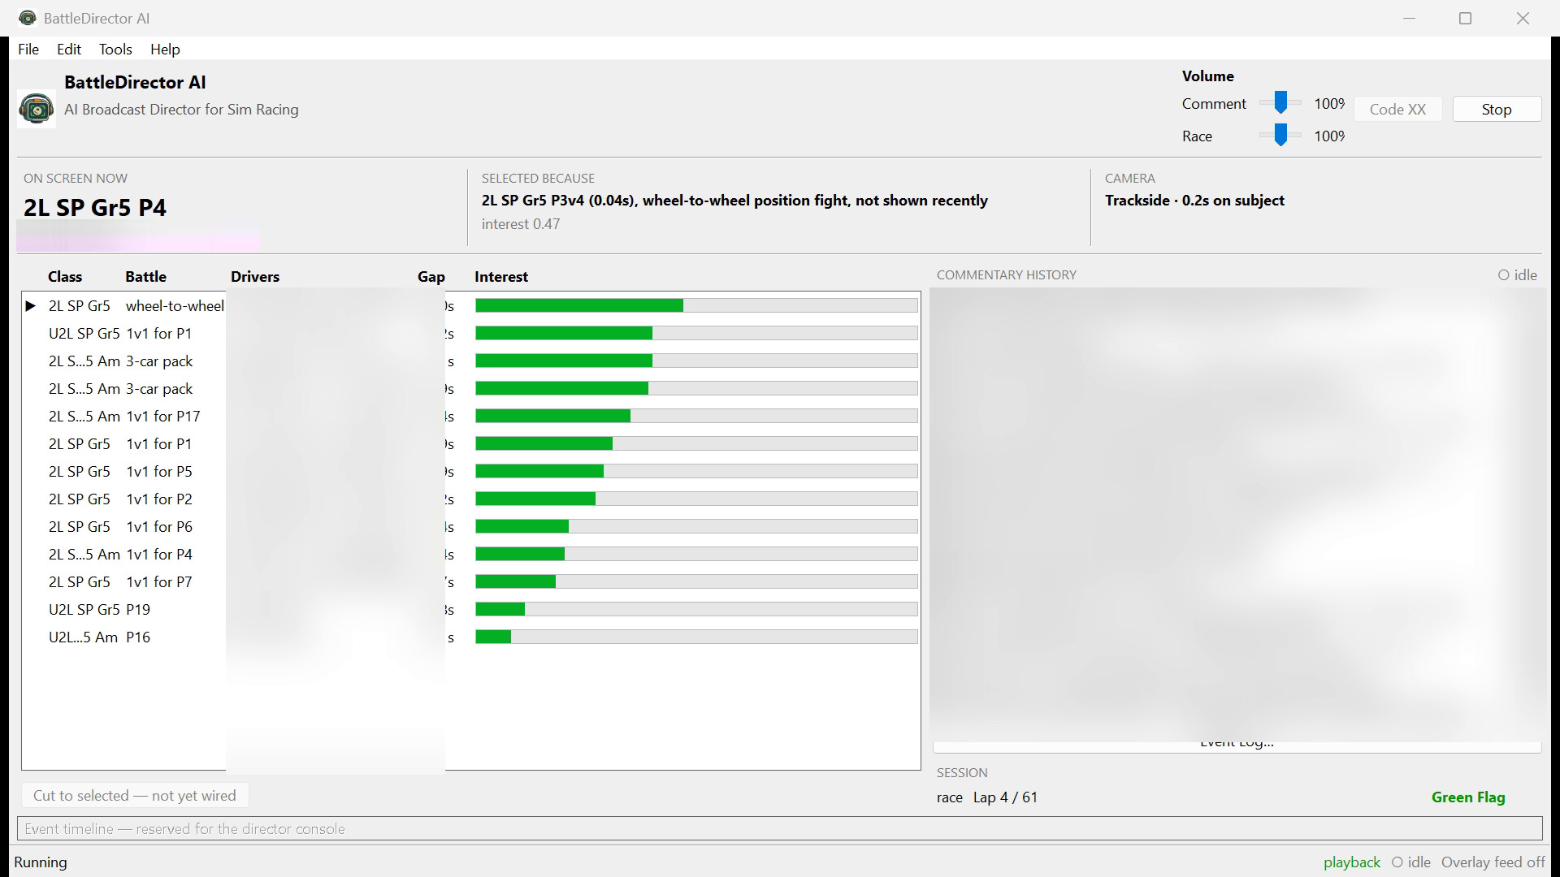
Task: Click the Code XX input field
Action: [1397, 109]
